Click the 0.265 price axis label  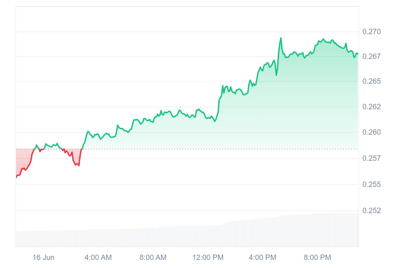(372, 81)
